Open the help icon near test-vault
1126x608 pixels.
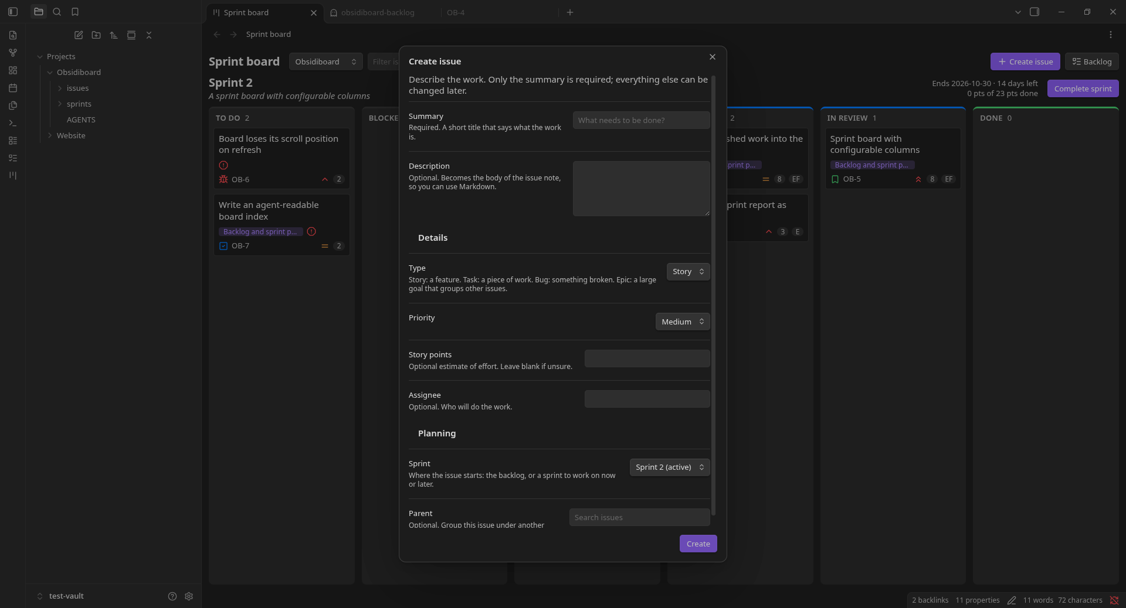[x=172, y=596]
